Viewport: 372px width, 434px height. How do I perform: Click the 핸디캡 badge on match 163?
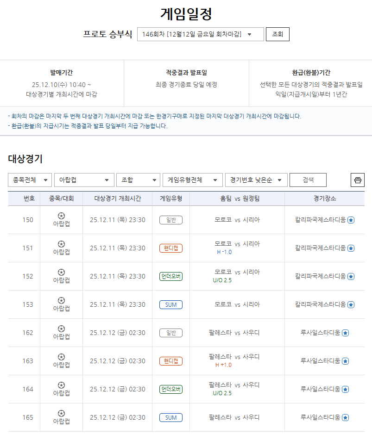point(171,360)
